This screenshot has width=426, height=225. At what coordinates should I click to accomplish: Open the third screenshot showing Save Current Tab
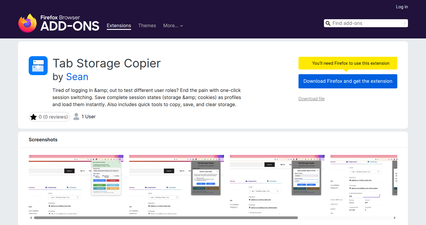277,184
